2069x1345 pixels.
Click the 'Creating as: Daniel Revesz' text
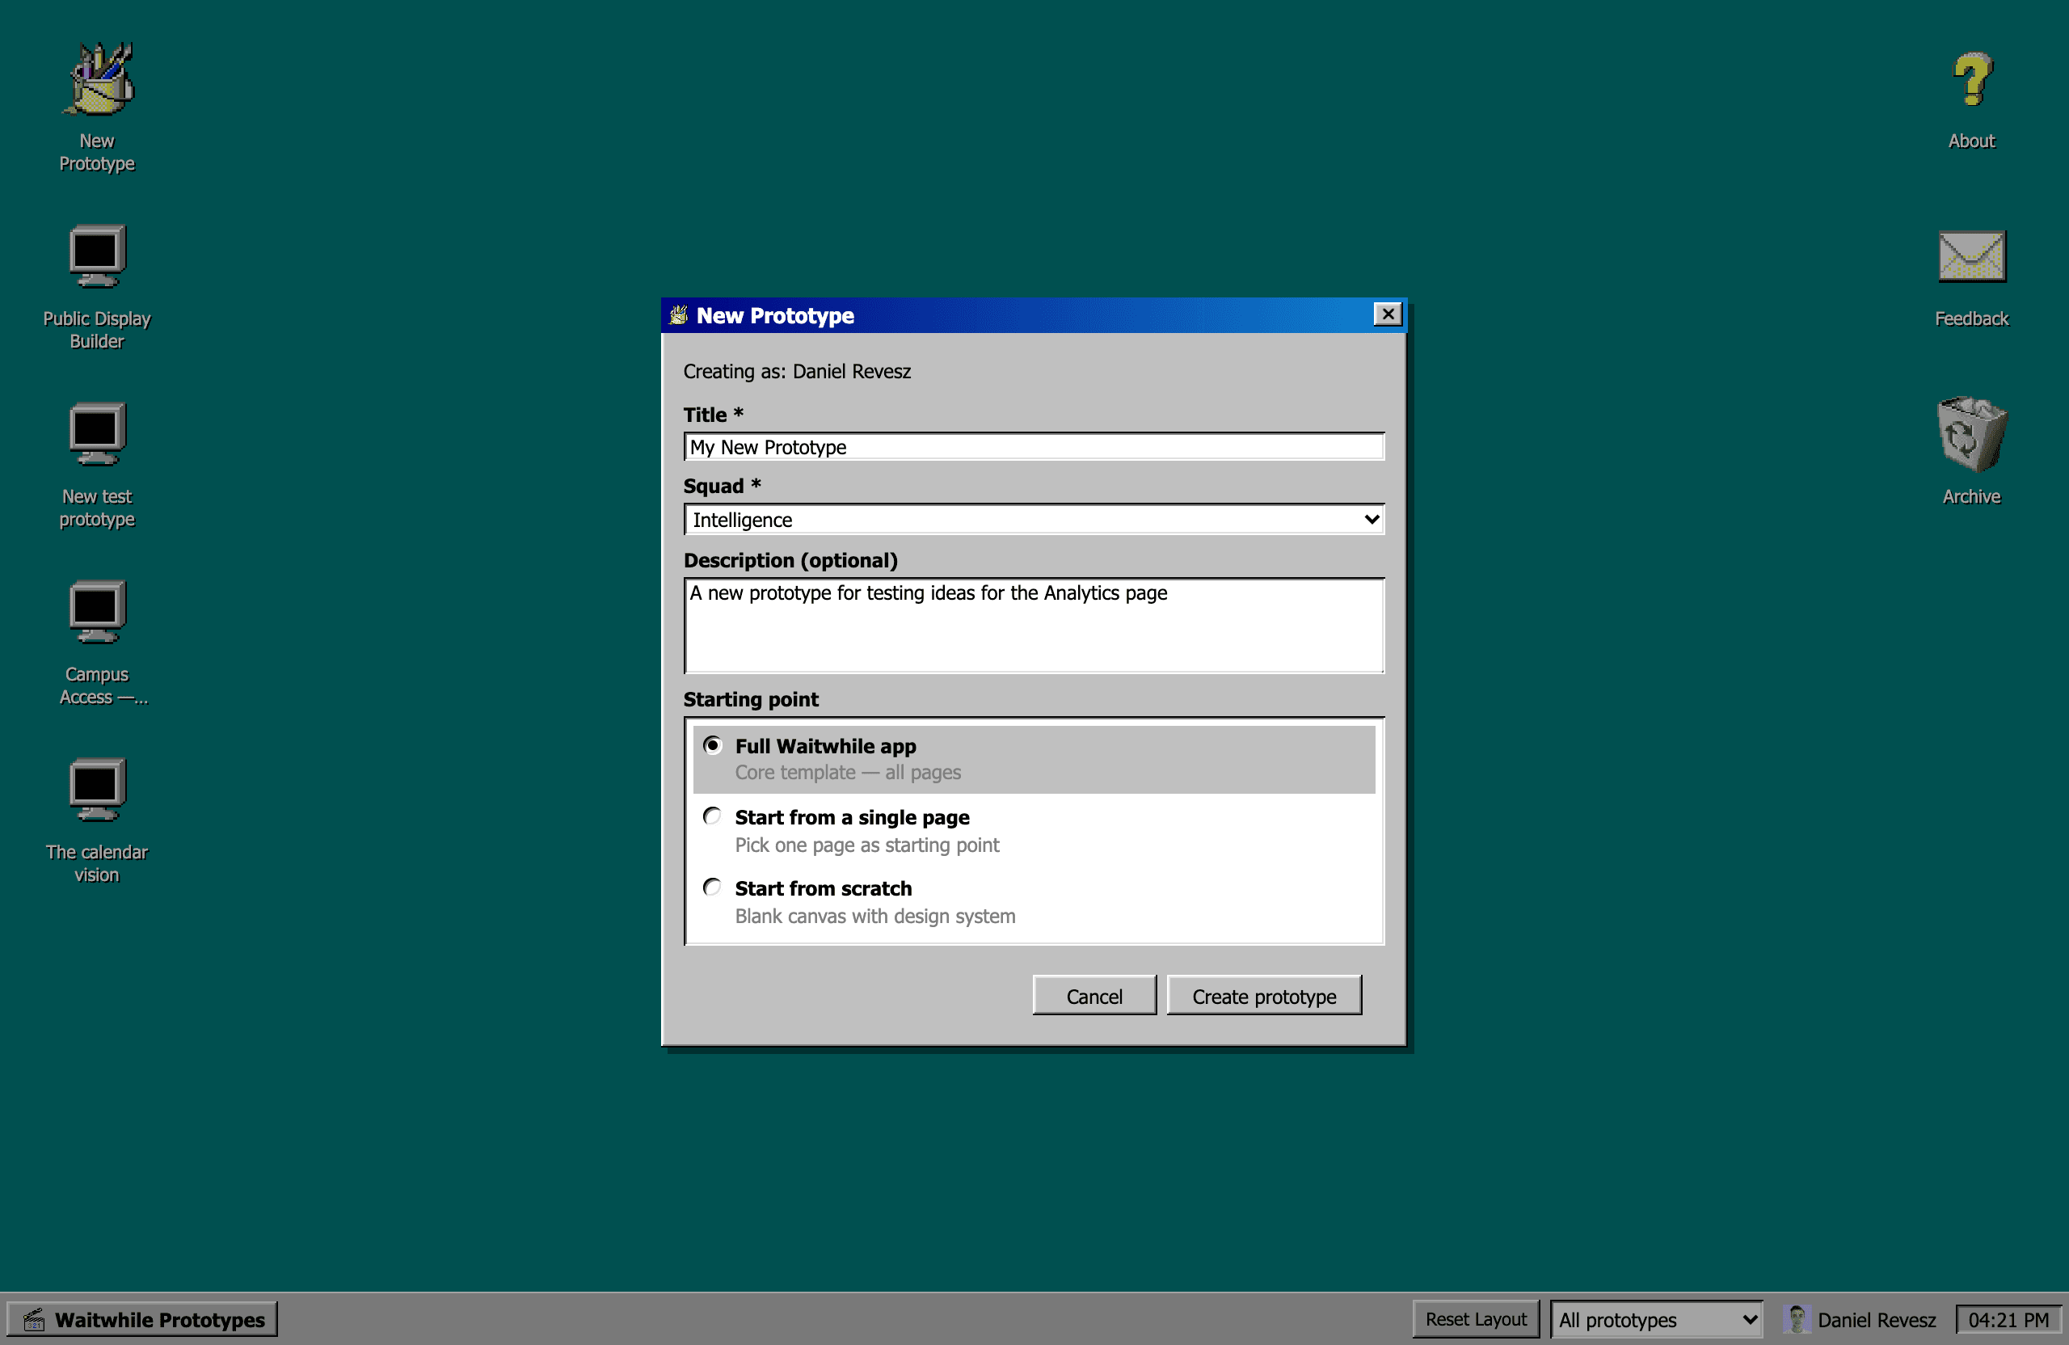pyautogui.click(x=796, y=371)
